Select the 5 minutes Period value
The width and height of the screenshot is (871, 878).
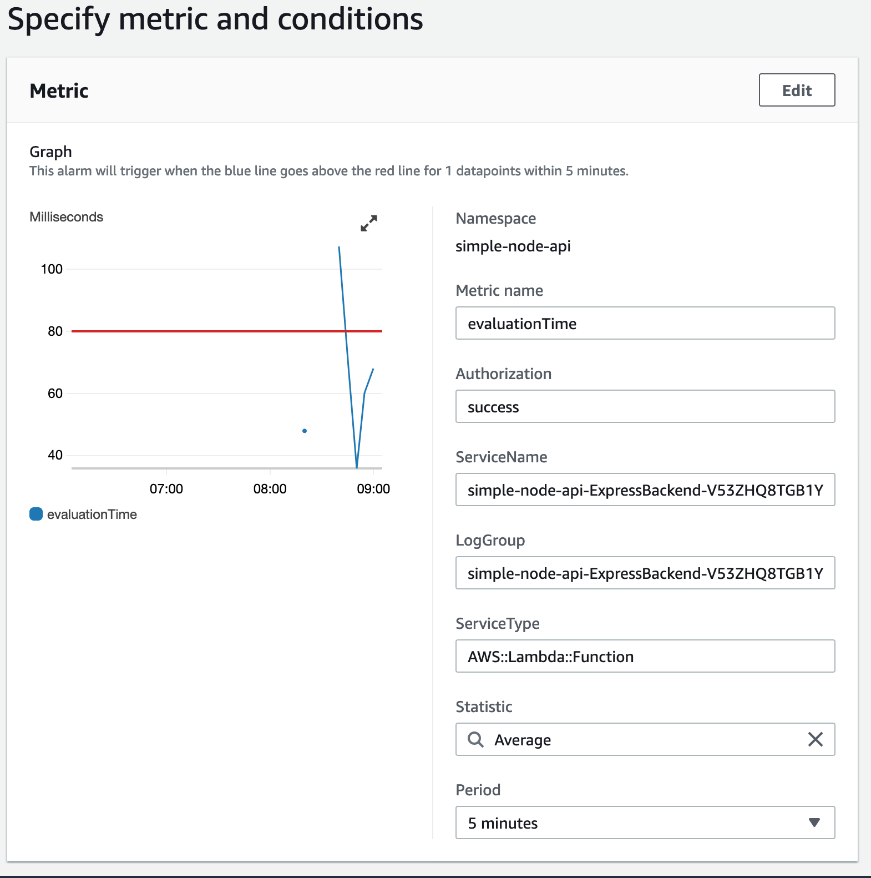tap(503, 823)
